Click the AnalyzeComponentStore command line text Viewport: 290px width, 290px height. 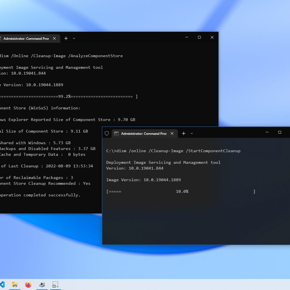tap(61, 56)
